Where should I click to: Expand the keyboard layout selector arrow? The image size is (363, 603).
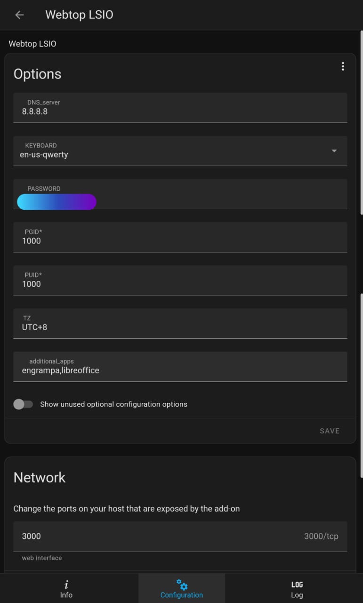(x=334, y=151)
